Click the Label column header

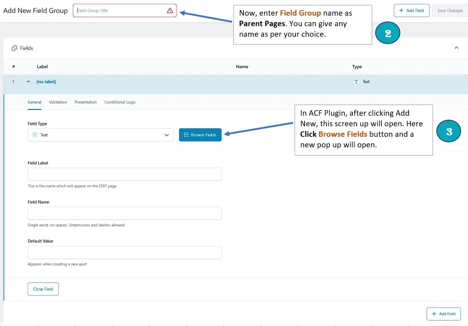pyautogui.click(x=42, y=67)
